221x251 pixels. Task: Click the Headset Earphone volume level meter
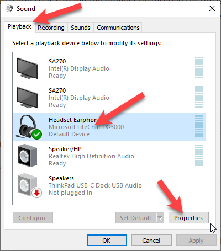click(199, 126)
